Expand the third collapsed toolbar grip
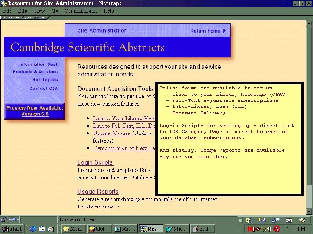 coord(42,18)
